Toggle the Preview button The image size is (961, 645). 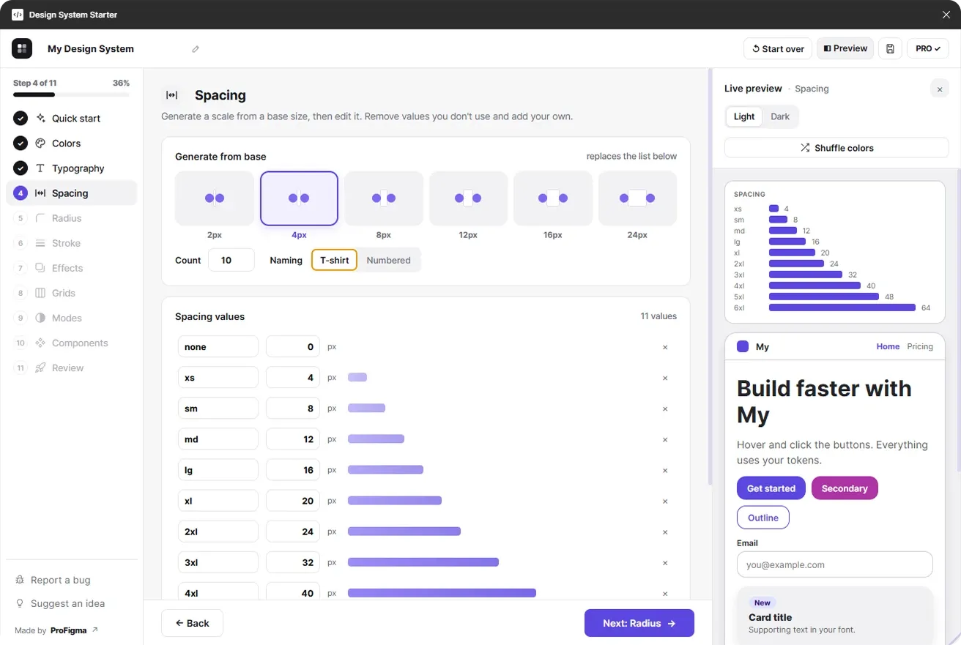[845, 48]
